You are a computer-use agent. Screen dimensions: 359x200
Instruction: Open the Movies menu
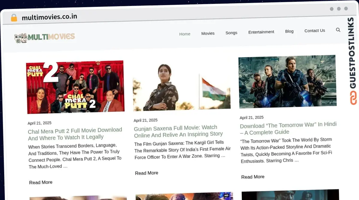[208, 33]
